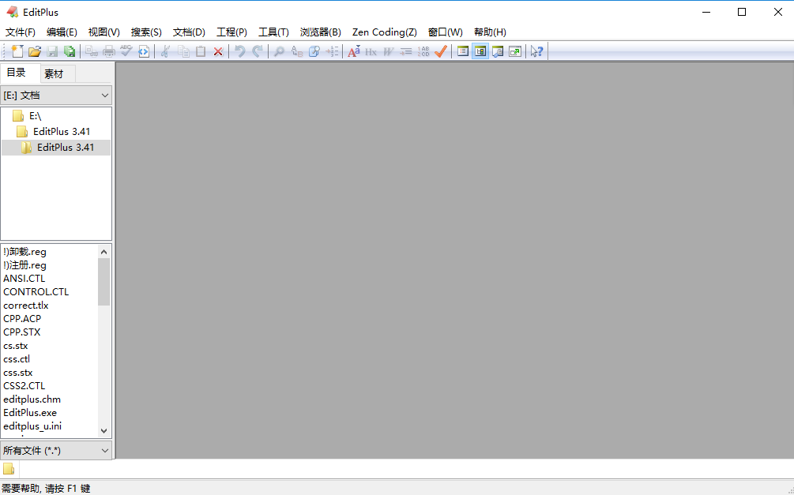This screenshot has width=794, height=495.
Task: Toggle word wrap with the W icon
Action: (388, 51)
